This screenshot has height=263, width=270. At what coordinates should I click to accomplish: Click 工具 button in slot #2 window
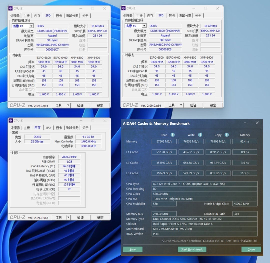tap(171, 105)
